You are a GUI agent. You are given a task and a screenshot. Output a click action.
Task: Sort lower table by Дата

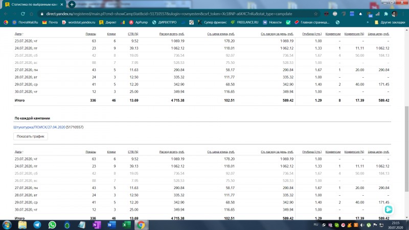click(x=19, y=152)
